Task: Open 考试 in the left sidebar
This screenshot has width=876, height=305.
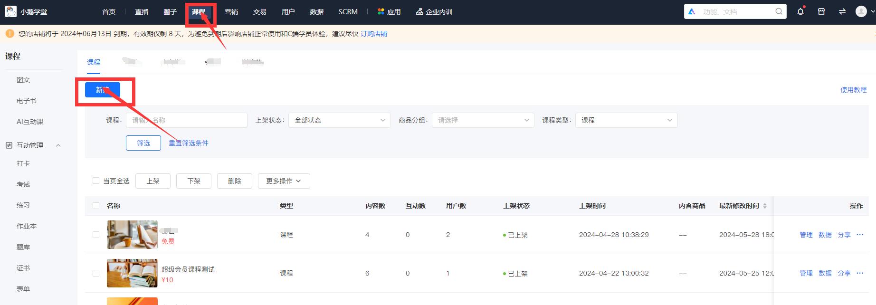Action: coord(23,184)
